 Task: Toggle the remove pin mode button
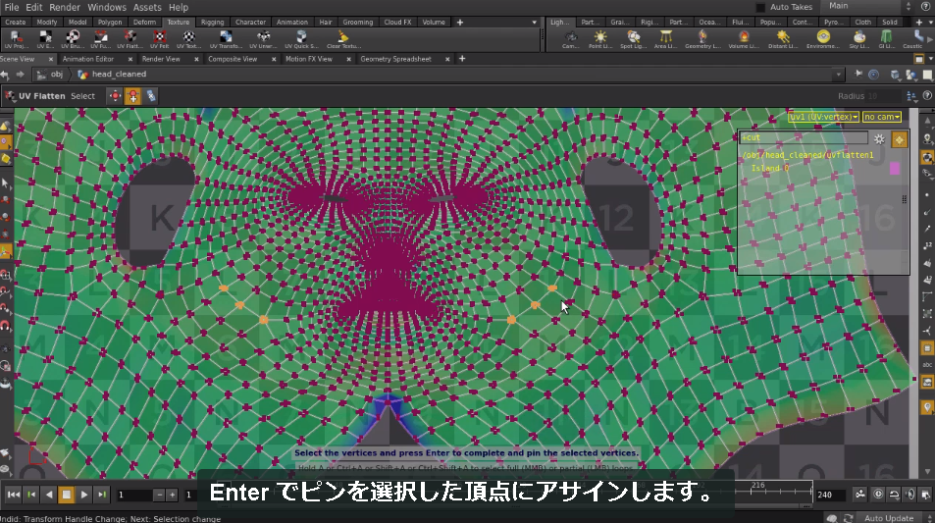pyautogui.click(x=150, y=96)
